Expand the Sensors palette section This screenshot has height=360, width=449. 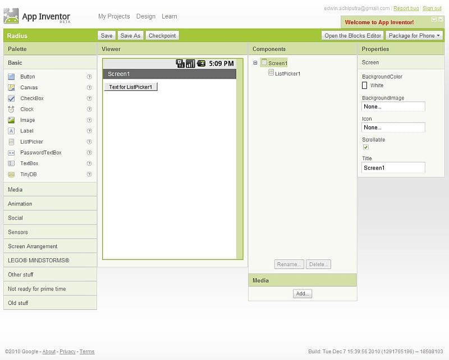(50, 232)
